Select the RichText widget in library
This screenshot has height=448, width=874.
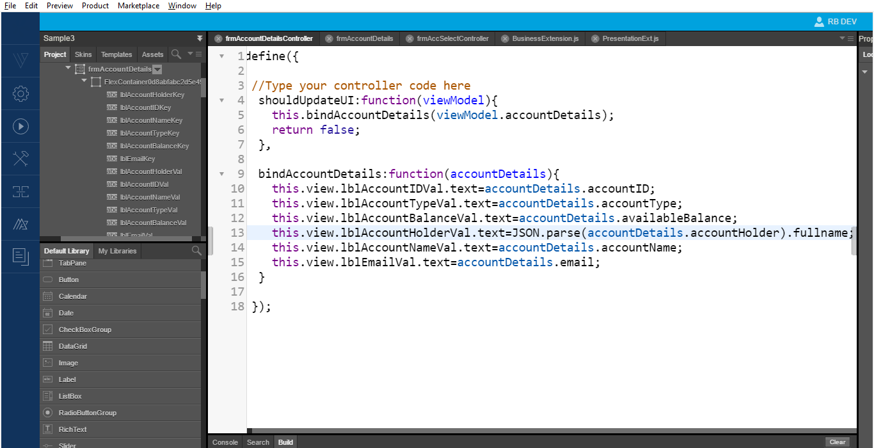(x=120, y=429)
